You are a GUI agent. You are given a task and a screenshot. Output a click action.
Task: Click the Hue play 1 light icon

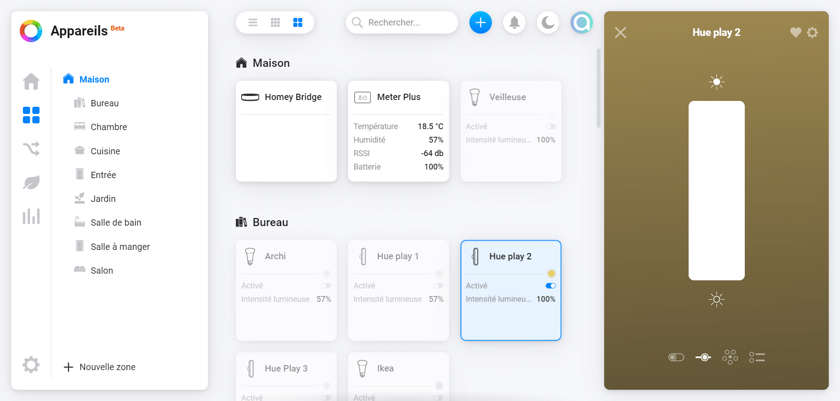click(x=363, y=256)
